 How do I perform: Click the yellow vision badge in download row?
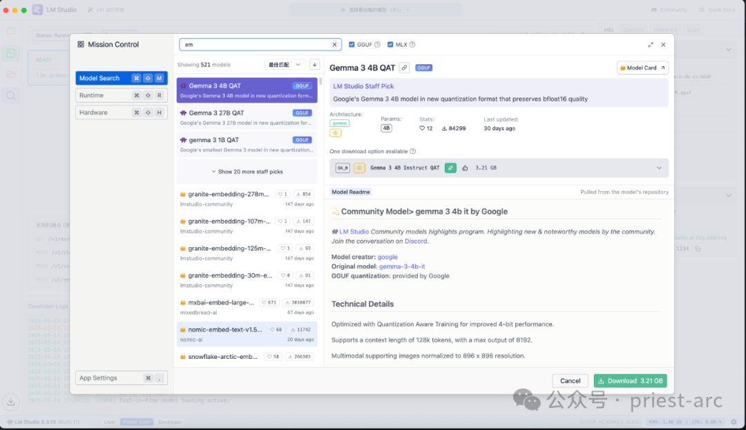pos(359,168)
